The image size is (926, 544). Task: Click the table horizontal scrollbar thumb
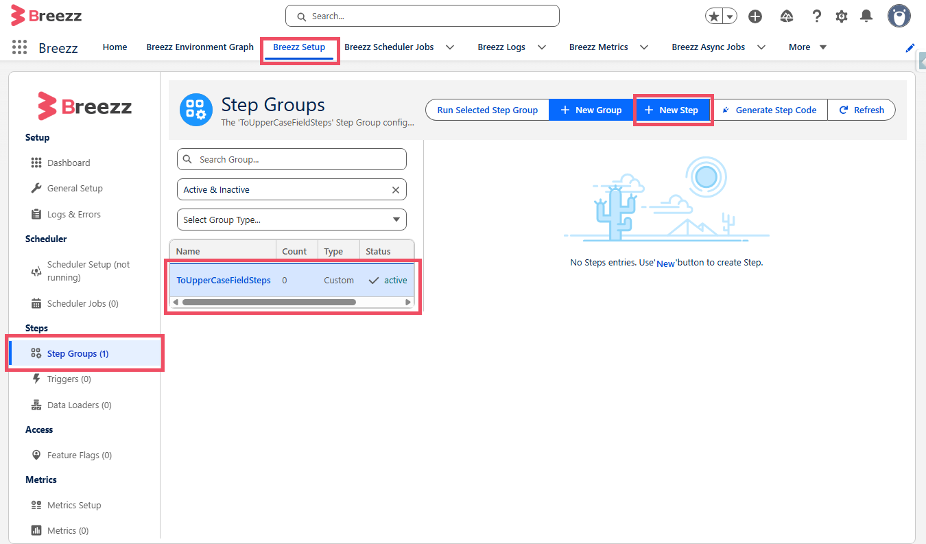[269, 302]
